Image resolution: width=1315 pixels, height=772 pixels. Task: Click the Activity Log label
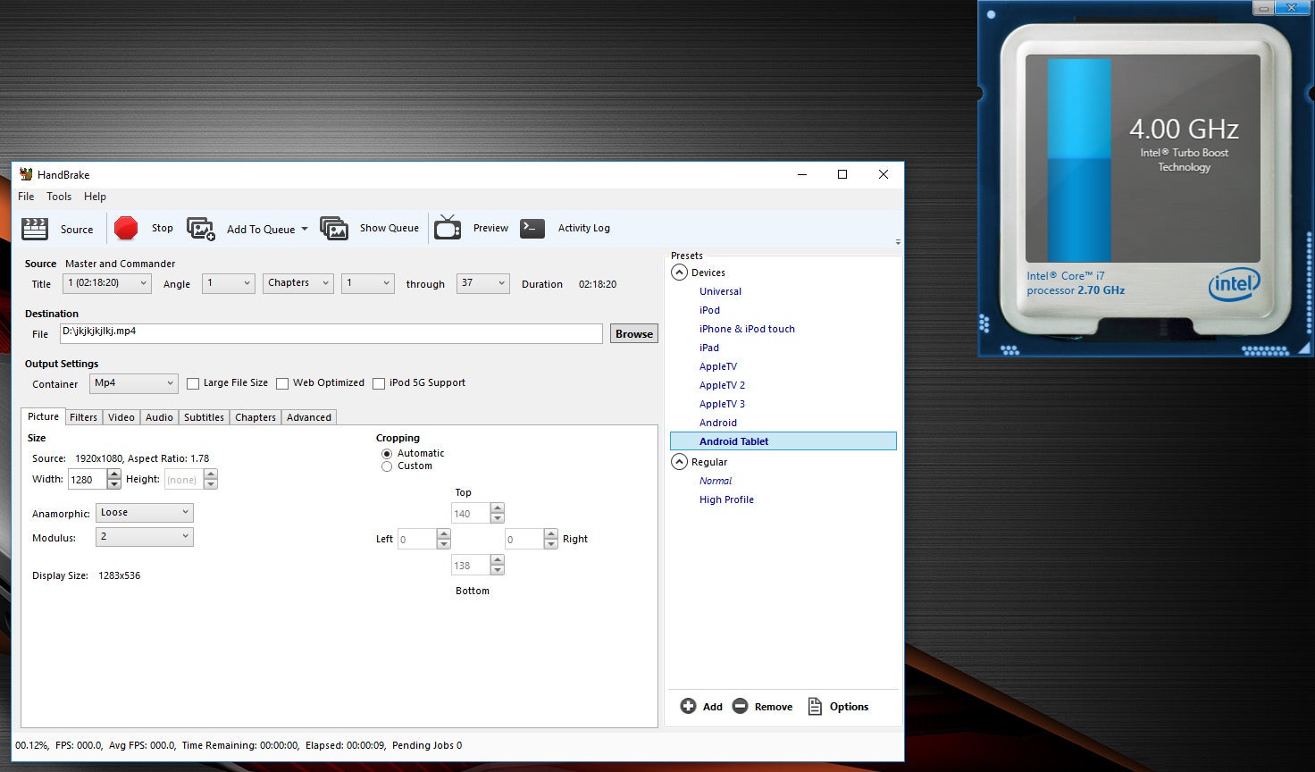584,228
